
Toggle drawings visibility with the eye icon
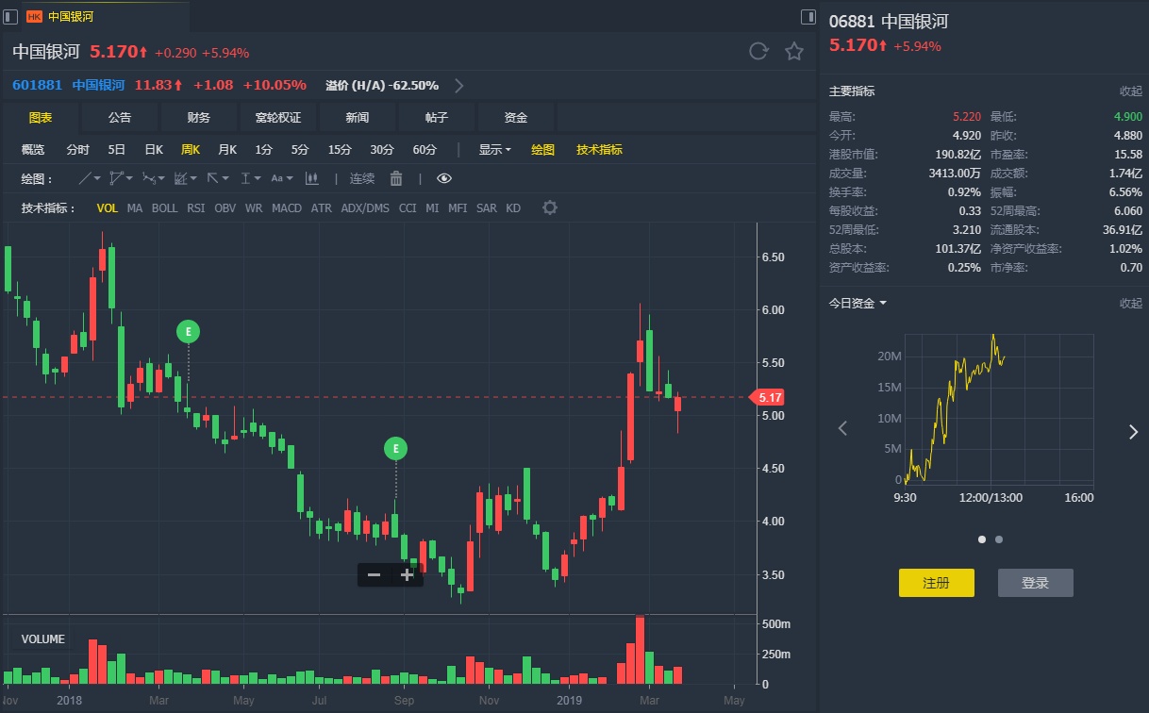click(444, 178)
